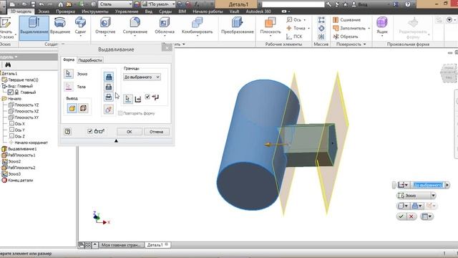
Task: Click the search field in title bar
Action: pos(293,4)
